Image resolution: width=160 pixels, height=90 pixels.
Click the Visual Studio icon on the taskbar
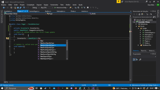[x=93, y=88]
